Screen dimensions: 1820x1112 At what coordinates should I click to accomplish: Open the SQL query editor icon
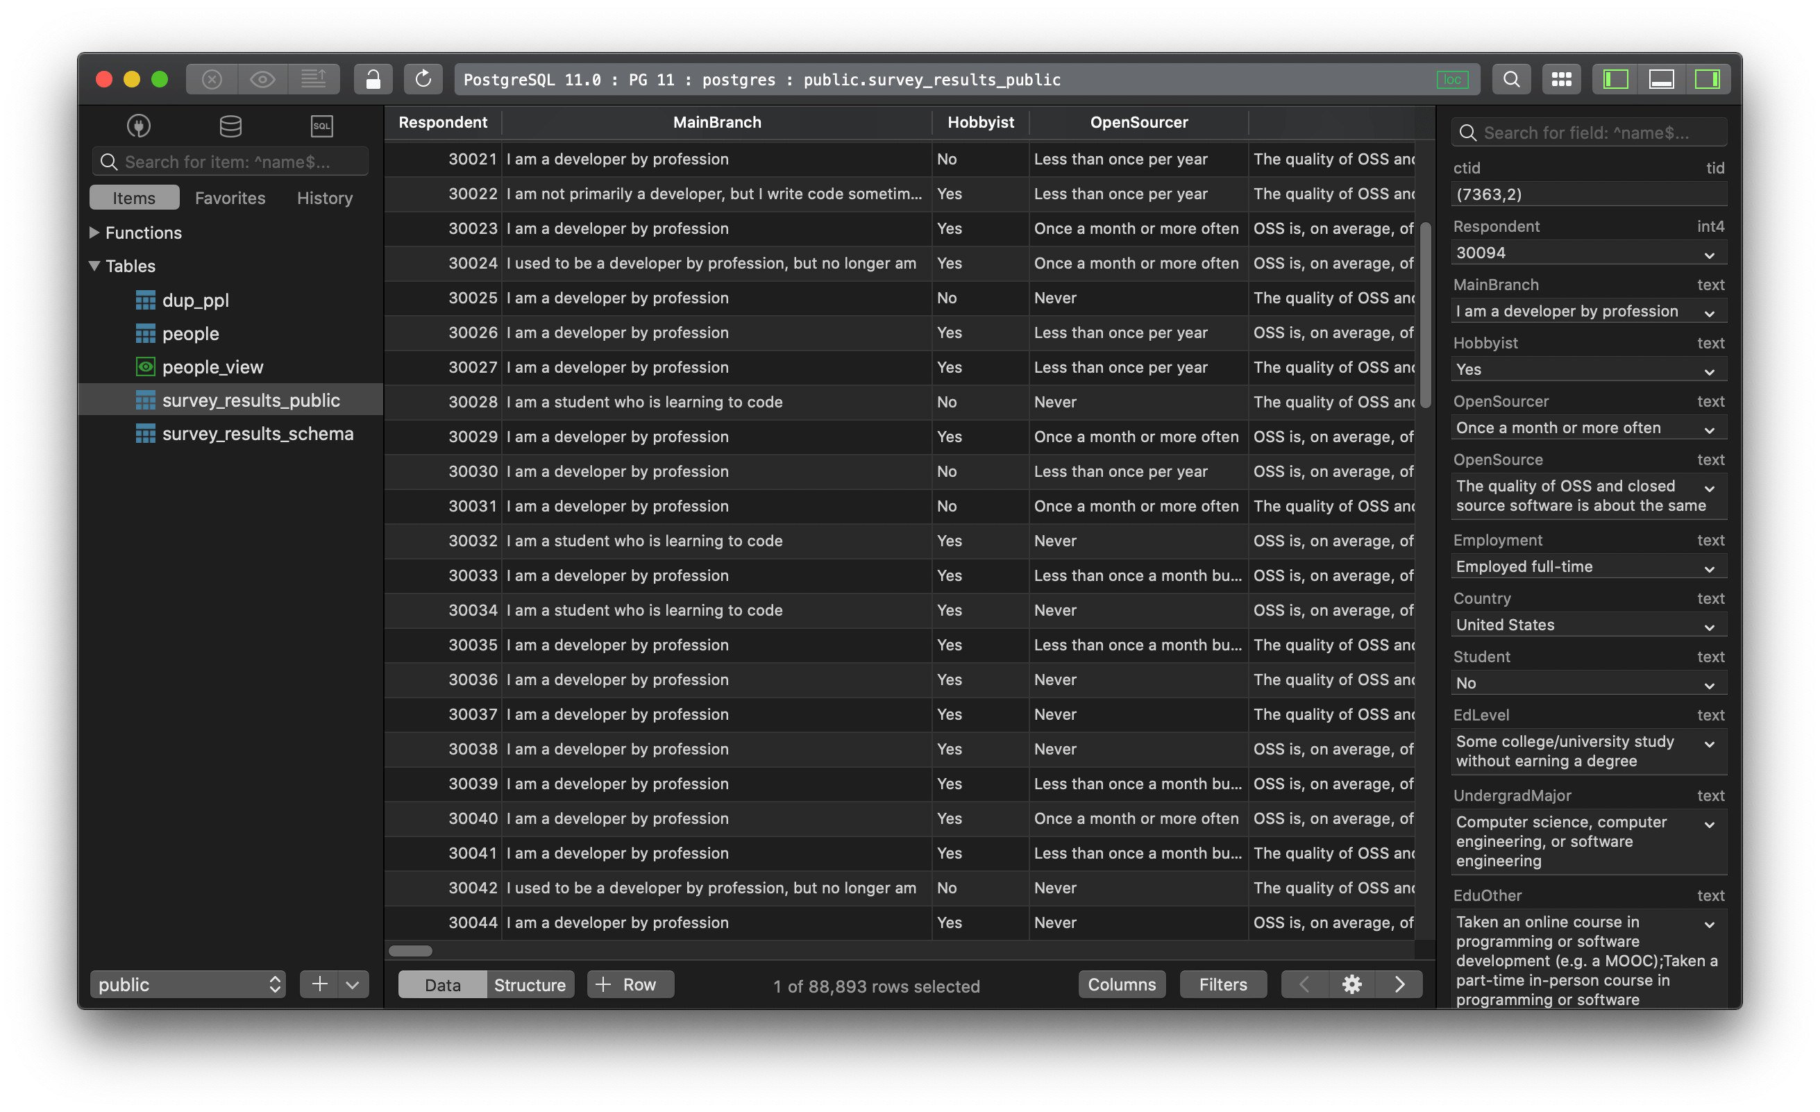pyautogui.click(x=321, y=126)
